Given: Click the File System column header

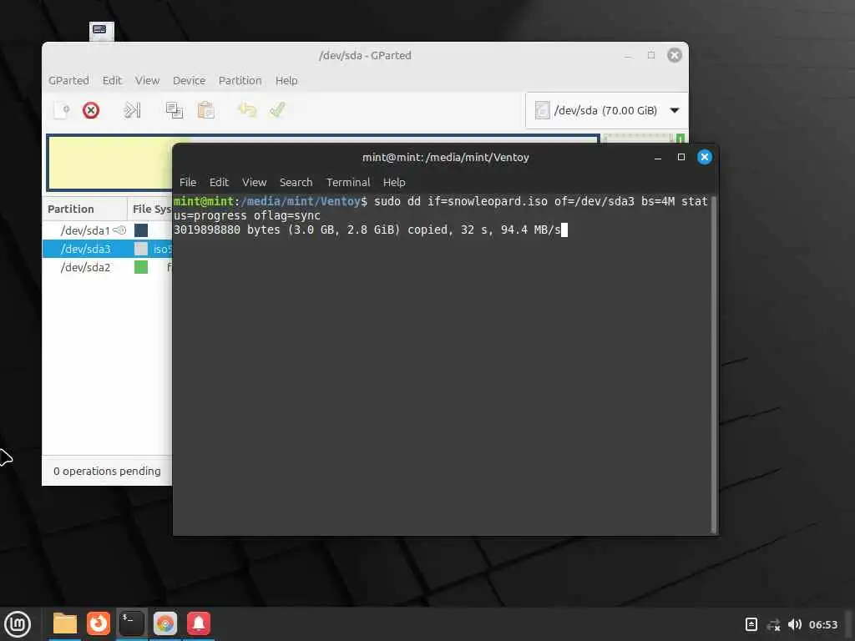Looking at the screenshot, I should click(151, 209).
